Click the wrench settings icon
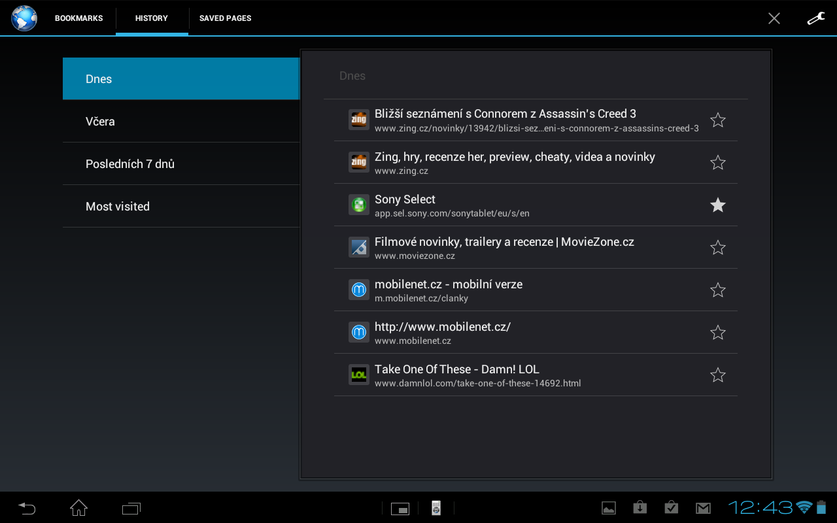This screenshot has height=523, width=837. pos(815,18)
